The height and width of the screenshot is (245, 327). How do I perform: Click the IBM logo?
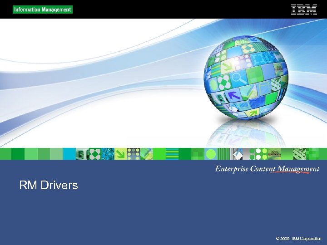coord(304,10)
